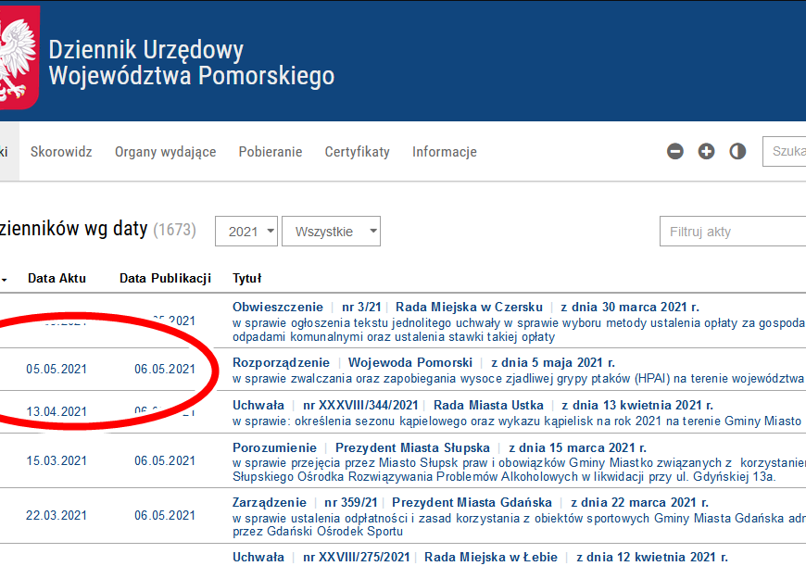Open Obwieszczenie nr 3/21 from Rada Miejska Czersk
806x566 pixels.
coord(278,307)
